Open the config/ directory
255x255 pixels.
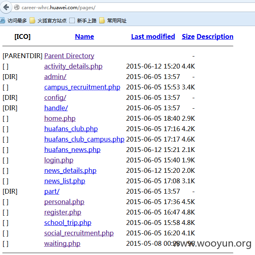coord(55,98)
